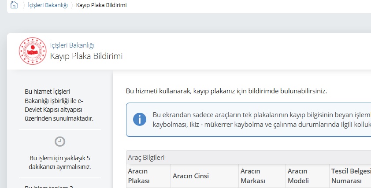Click the blue information icon in the notice box
Viewport: 371px width, 188px height.
tap(140, 119)
